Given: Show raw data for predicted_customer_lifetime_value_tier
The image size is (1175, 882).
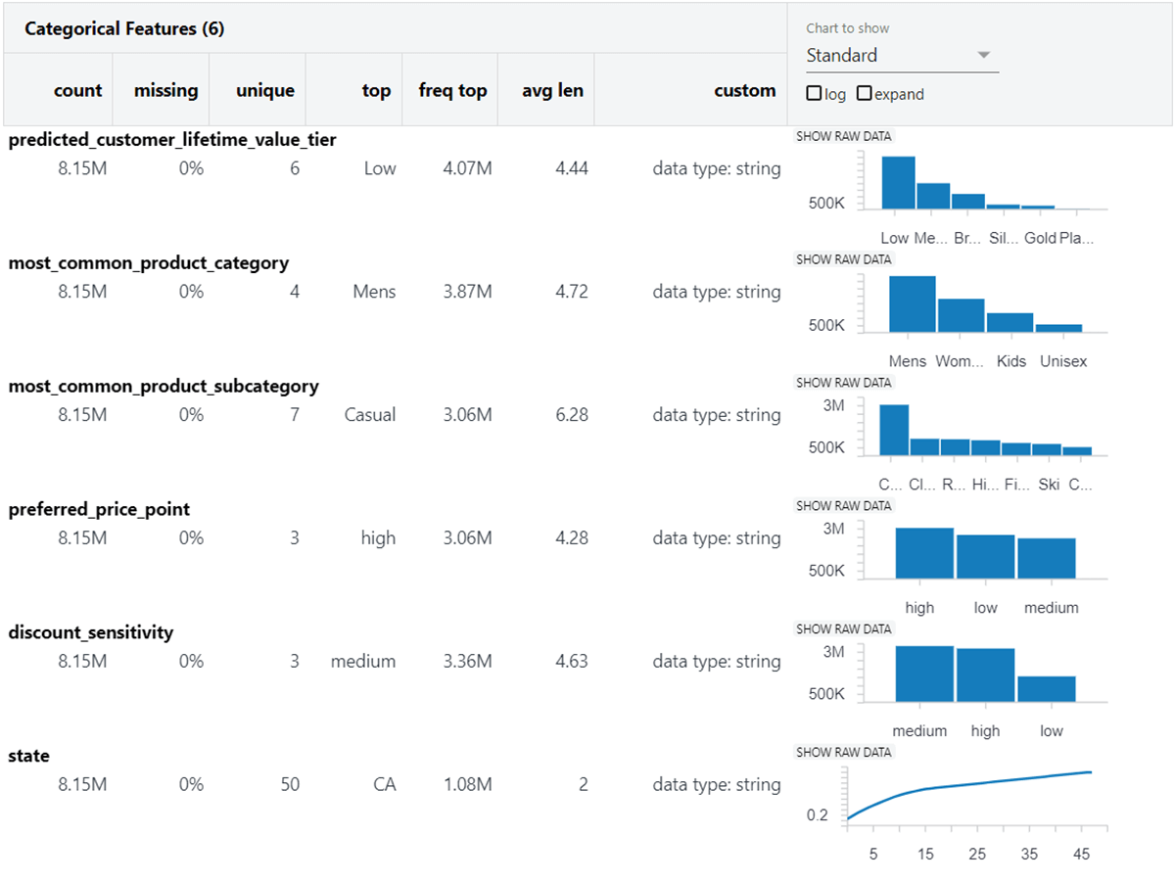Looking at the screenshot, I should click(x=843, y=137).
